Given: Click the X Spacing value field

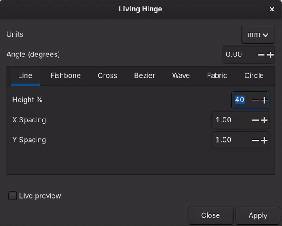Looking at the screenshot, I should point(230,120).
